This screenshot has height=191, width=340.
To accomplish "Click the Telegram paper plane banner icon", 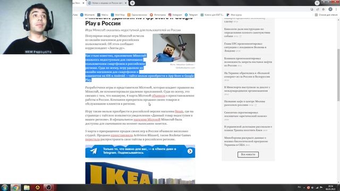I will tap(93, 151).
